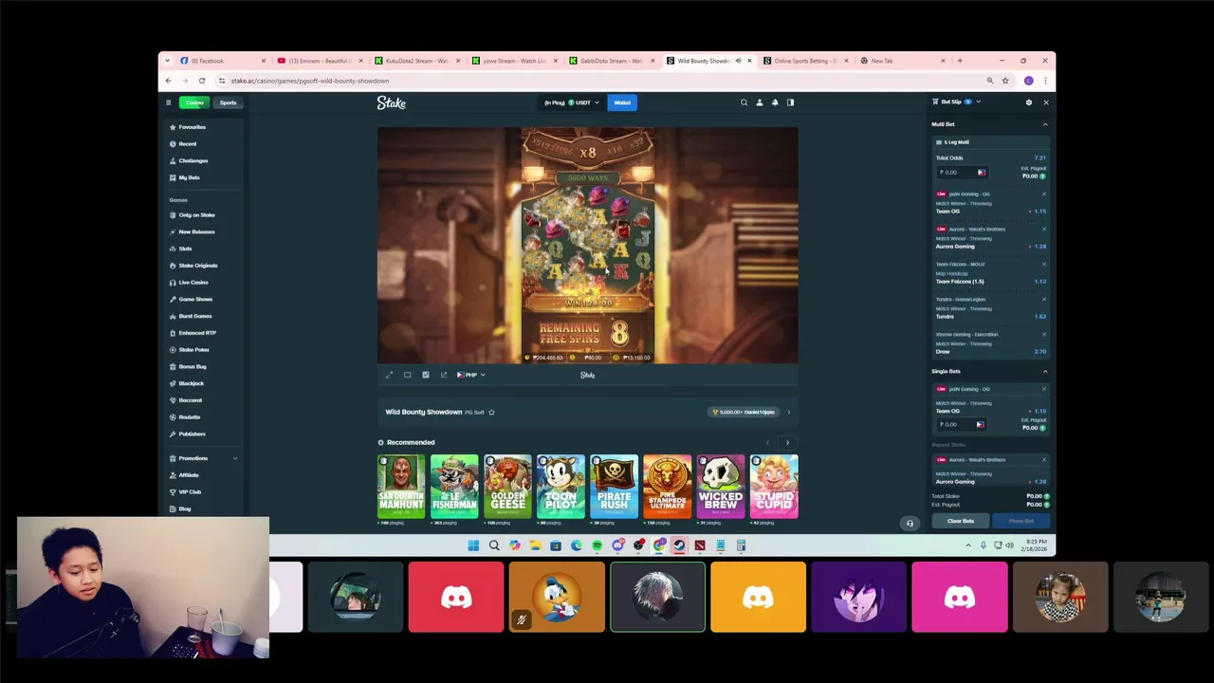Bookmark this page with the star icon

tap(1005, 81)
